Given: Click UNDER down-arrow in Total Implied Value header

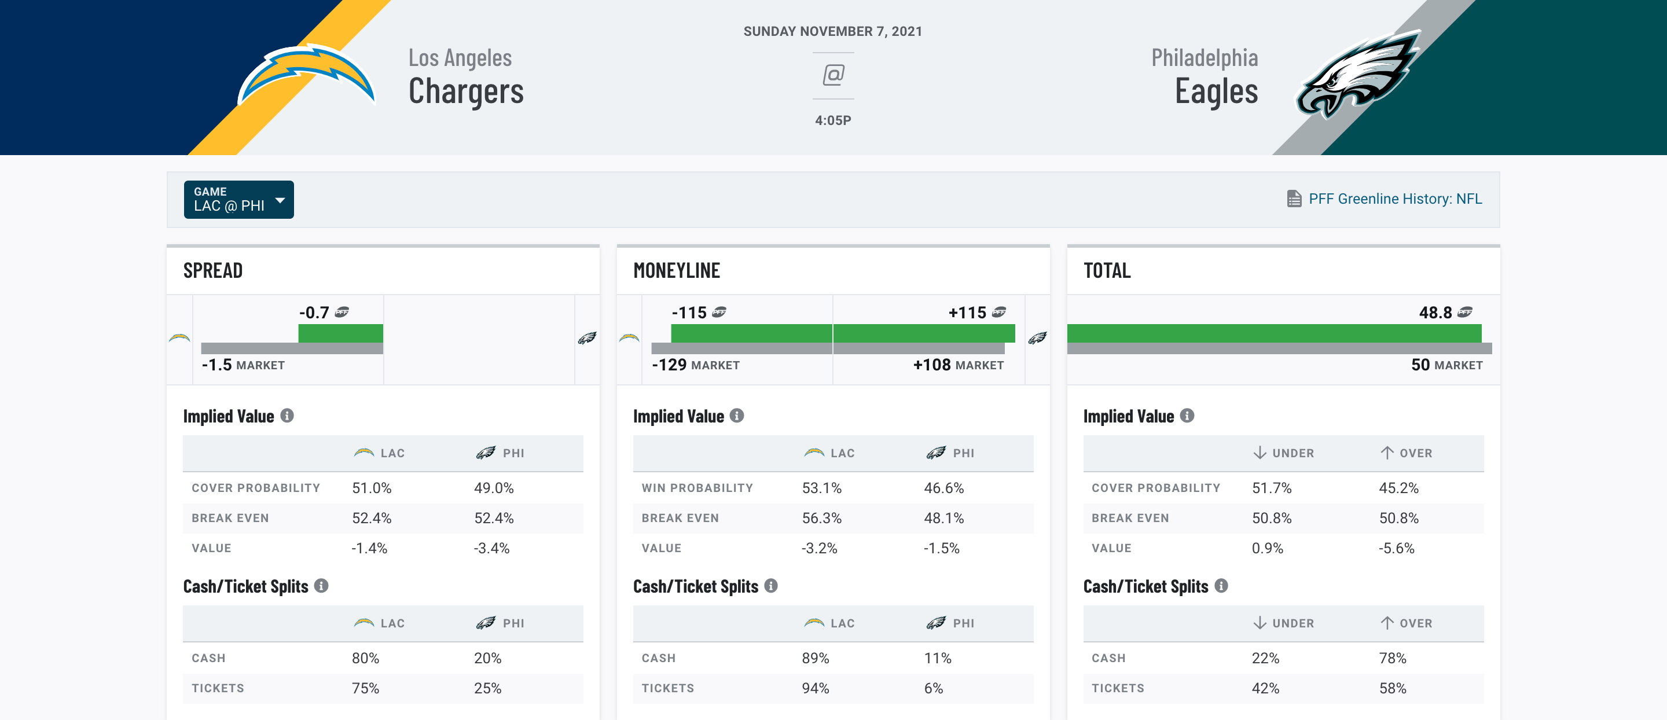Looking at the screenshot, I should pos(1260,453).
